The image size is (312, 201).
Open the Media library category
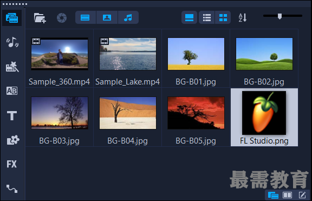pyautogui.click(x=12, y=18)
